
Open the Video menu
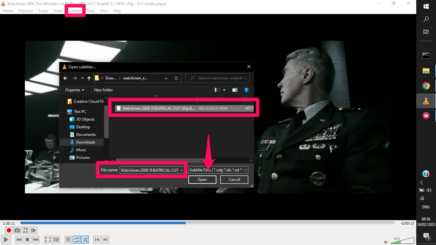58,11
